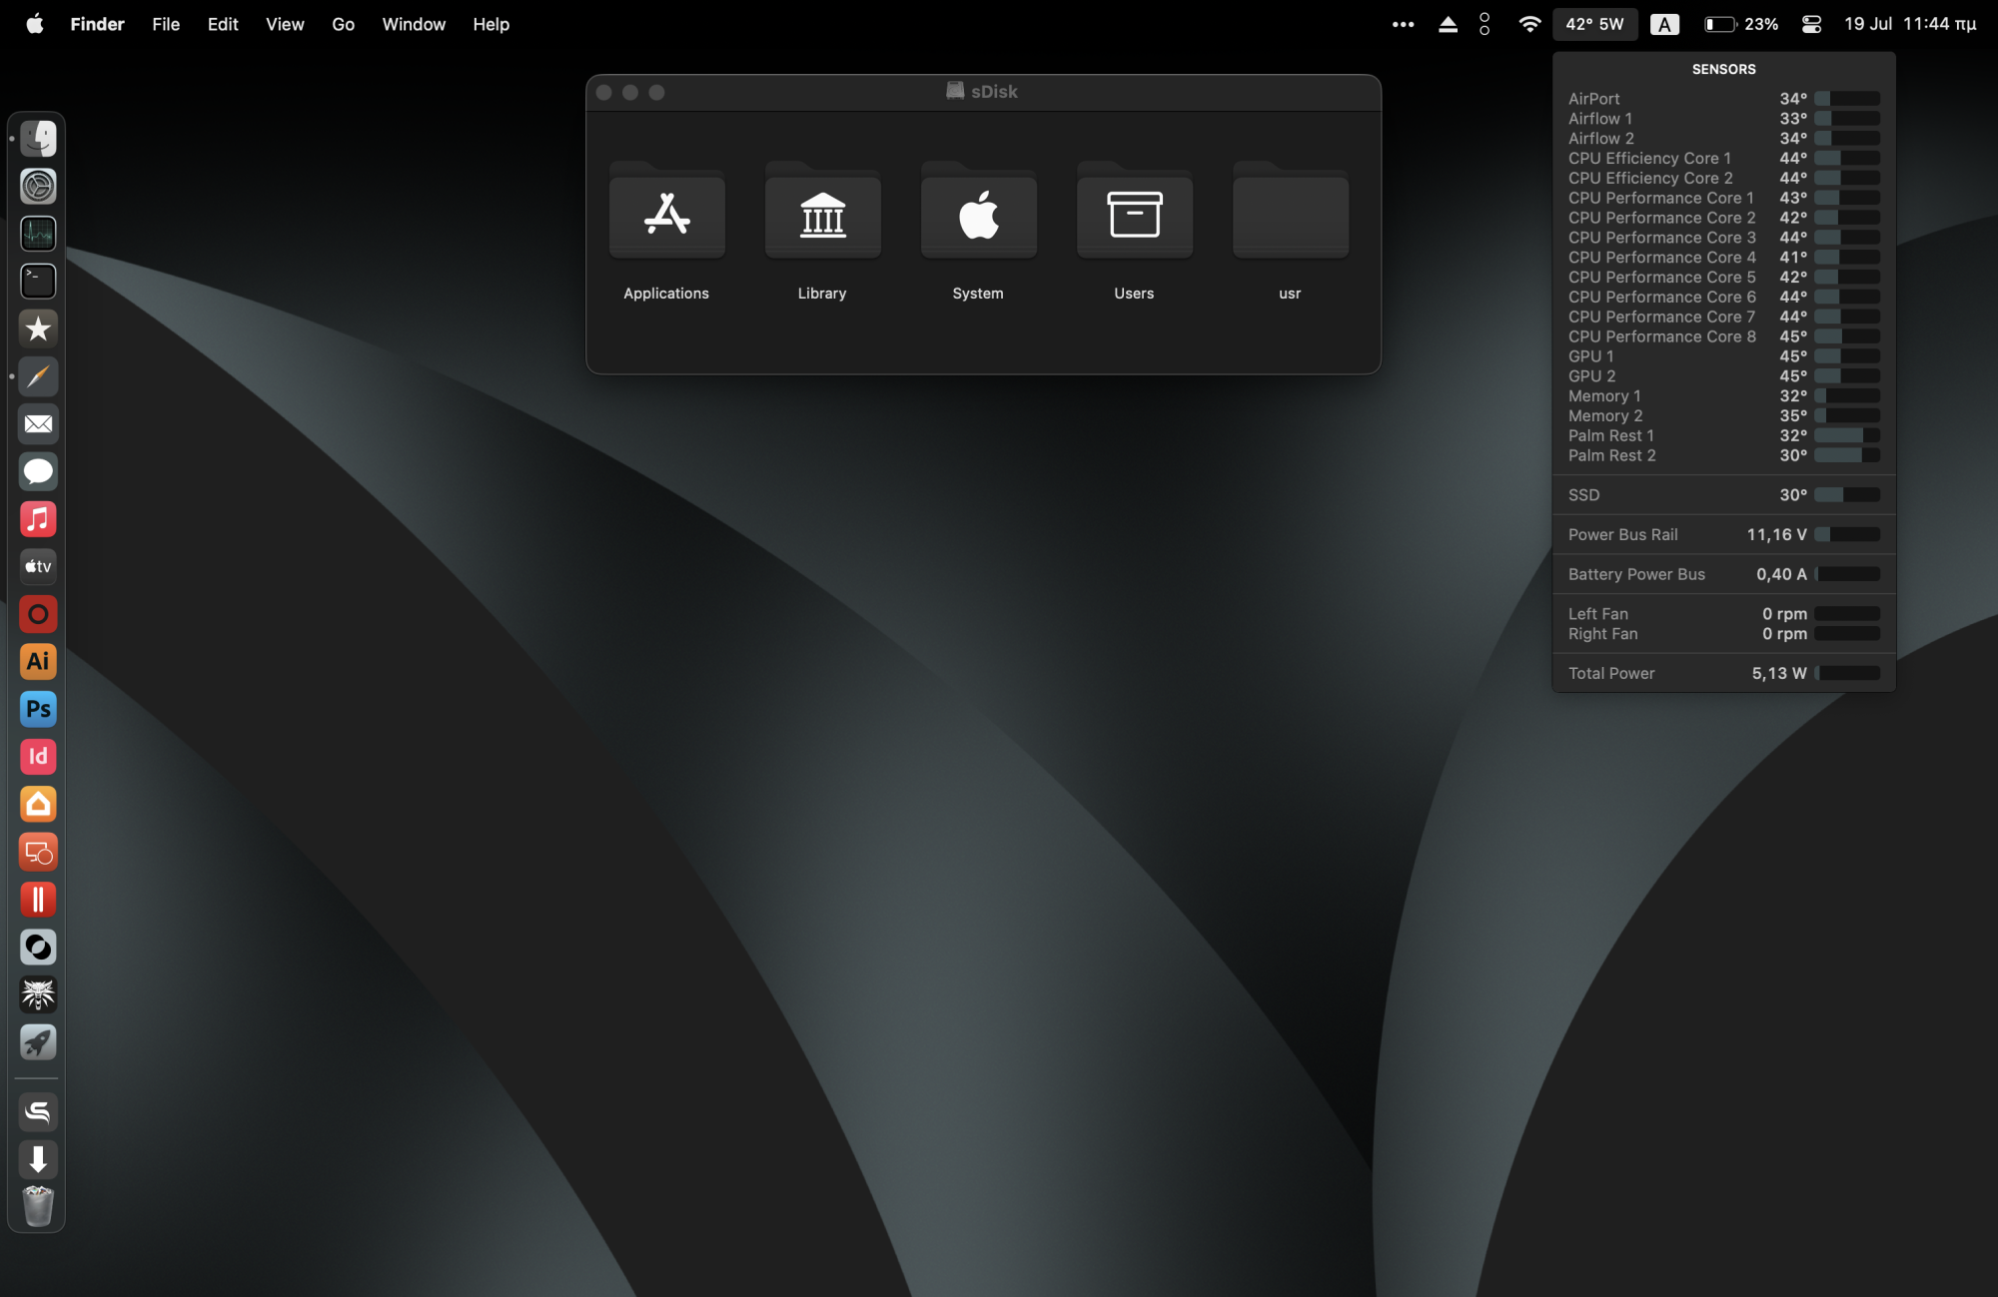Launch Adobe Illustrator from the Dock

click(x=38, y=662)
